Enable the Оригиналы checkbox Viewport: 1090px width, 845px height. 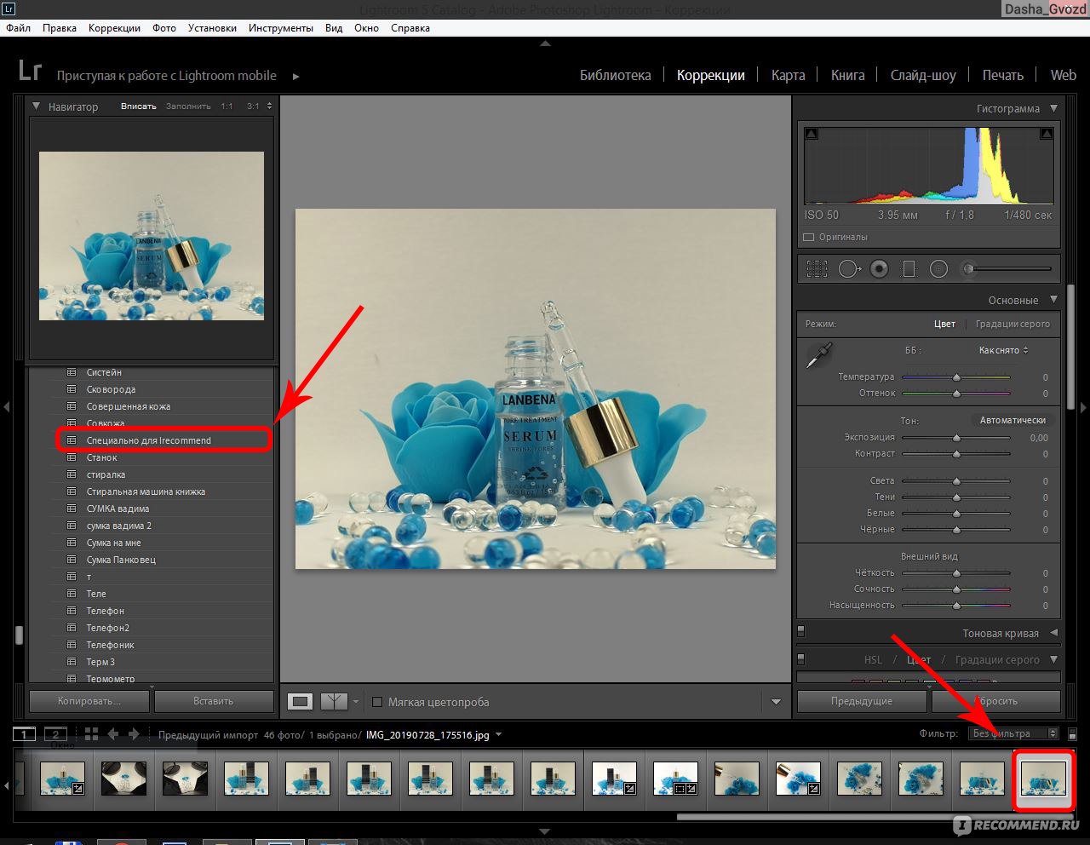coord(809,237)
